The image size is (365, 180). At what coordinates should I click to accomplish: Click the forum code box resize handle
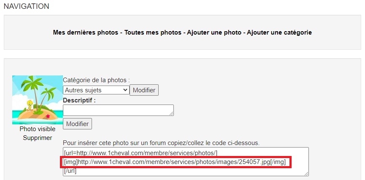coord(306,173)
